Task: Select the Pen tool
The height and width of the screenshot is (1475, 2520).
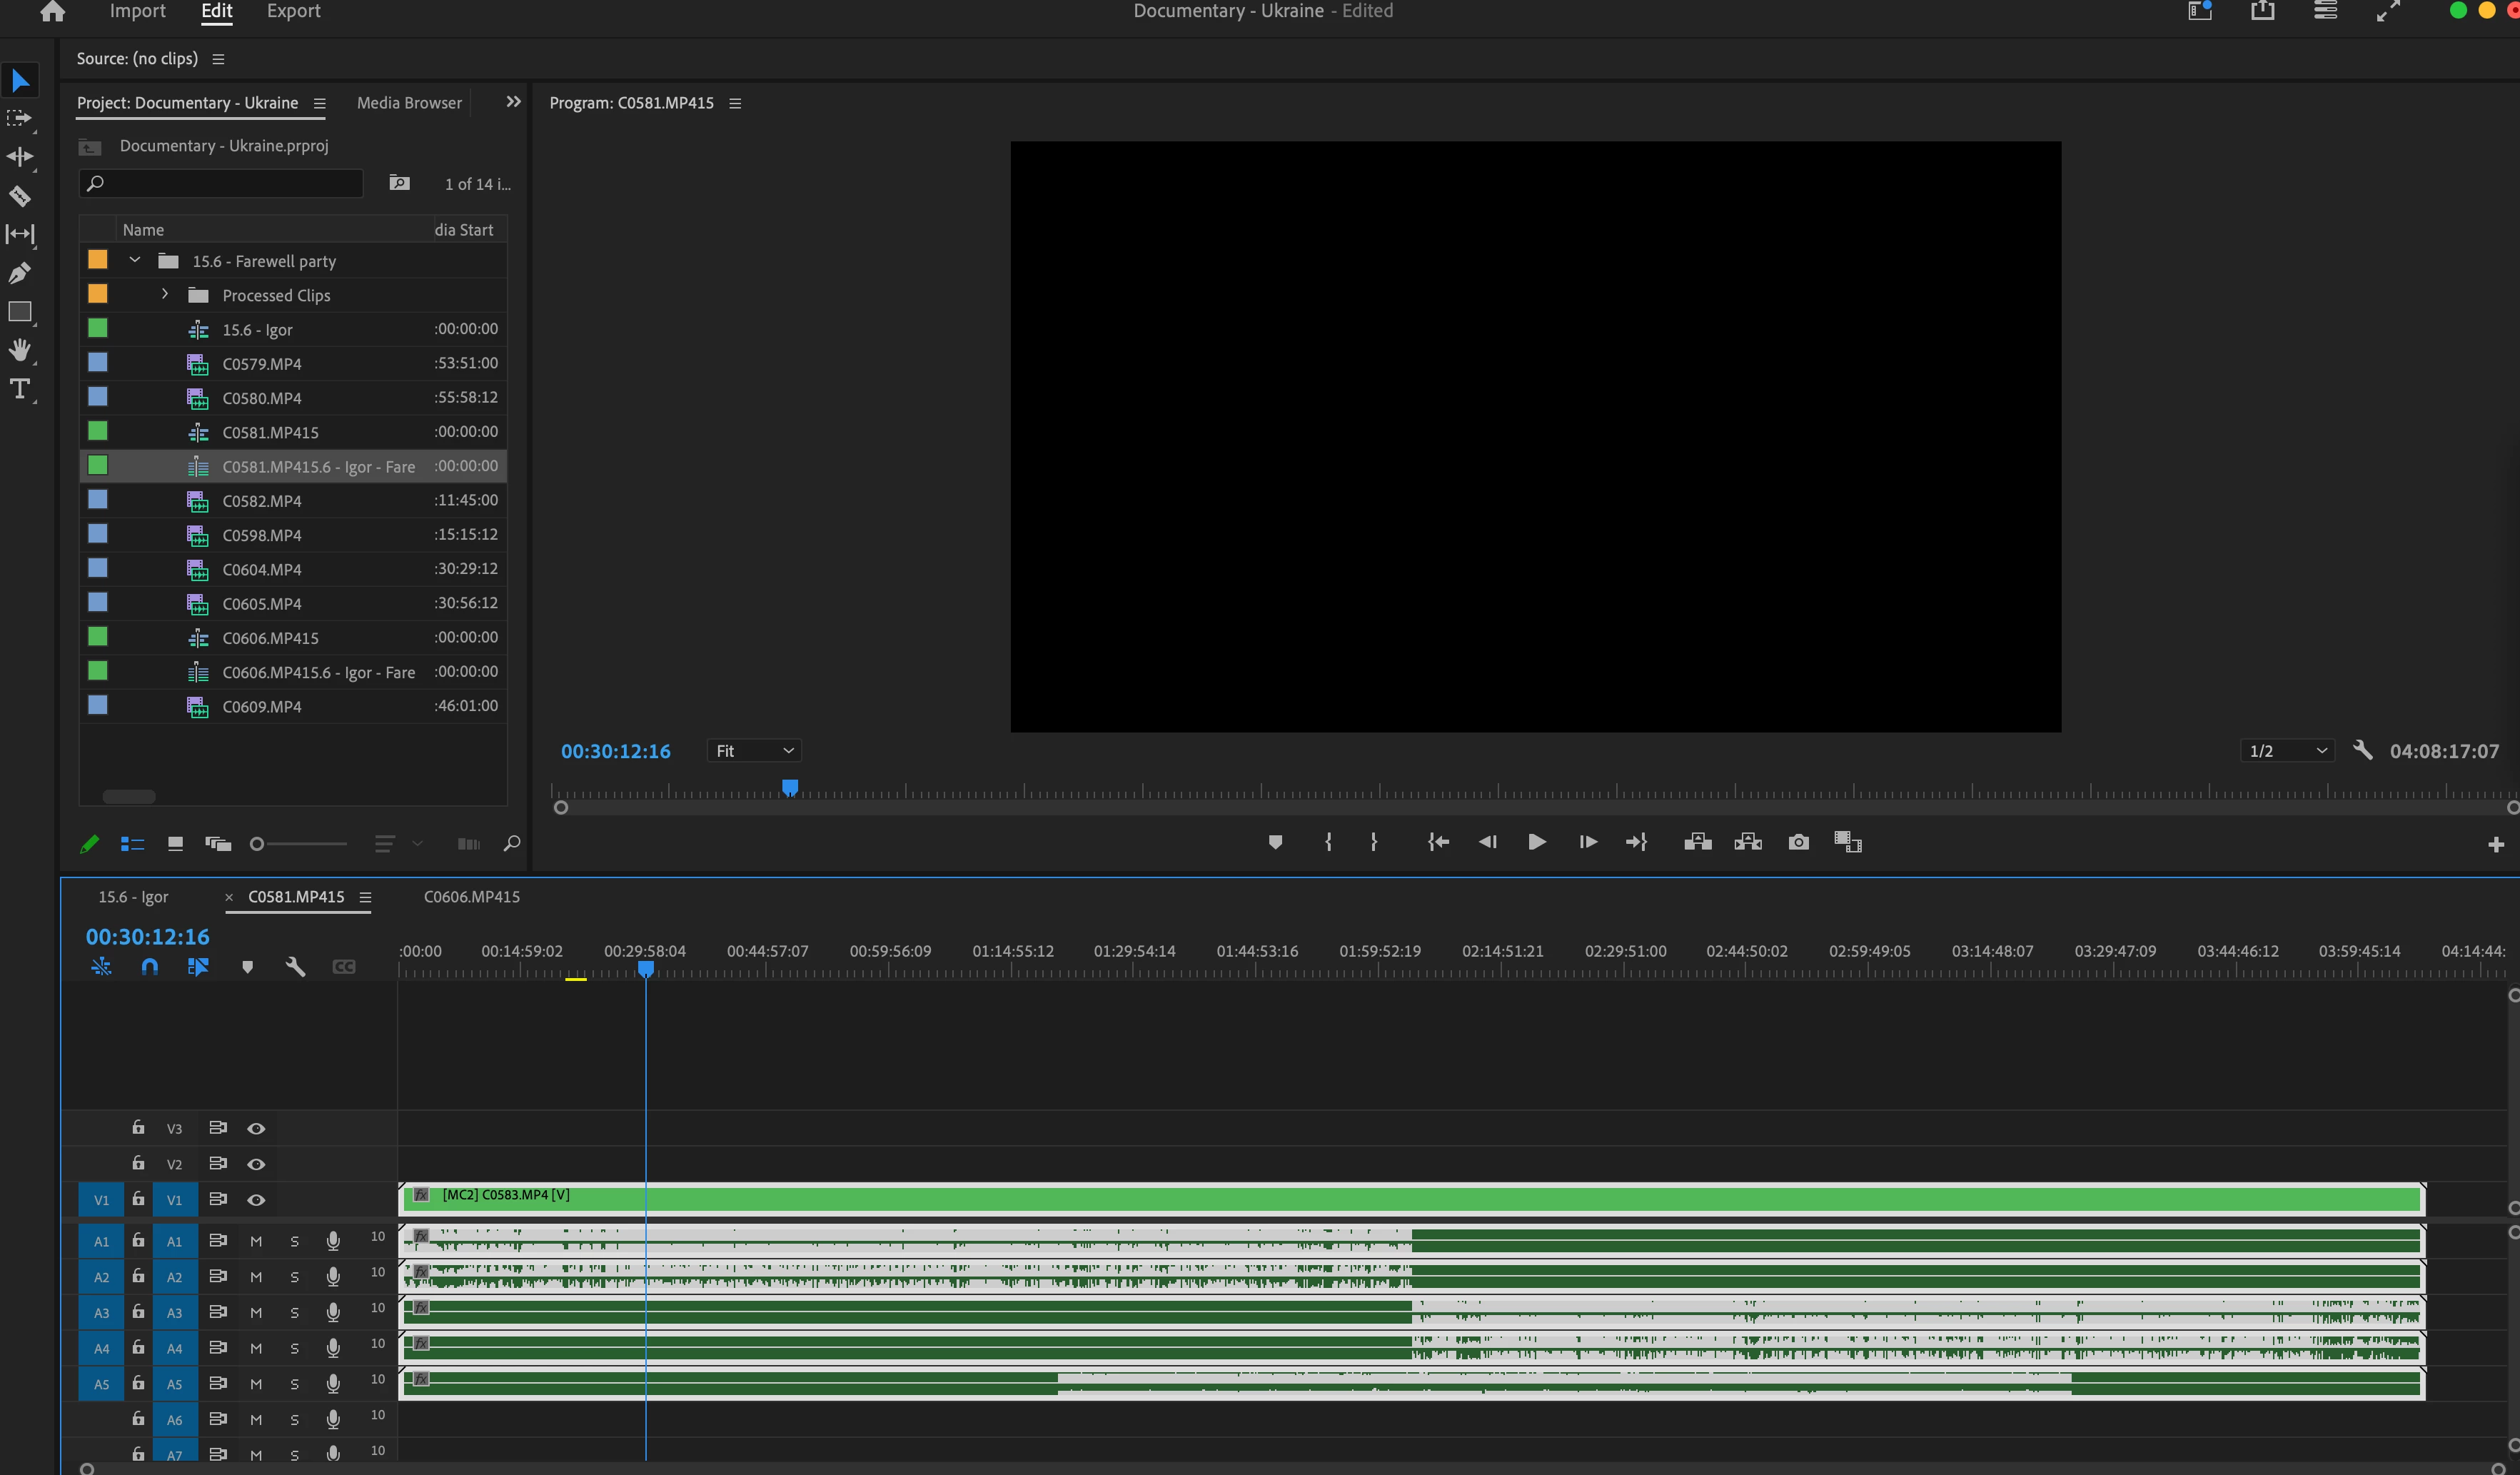Action: click(20, 273)
